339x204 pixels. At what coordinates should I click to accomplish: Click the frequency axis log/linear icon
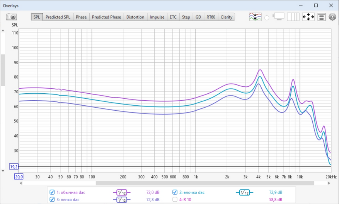[293, 17]
